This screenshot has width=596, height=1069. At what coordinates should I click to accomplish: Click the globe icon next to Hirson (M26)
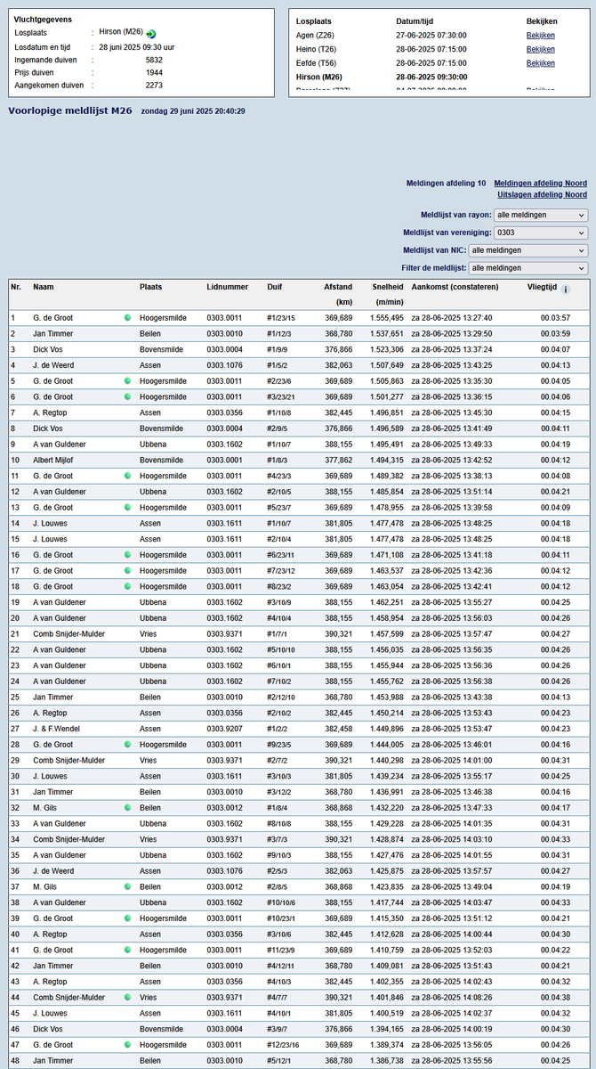coord(151,34)
